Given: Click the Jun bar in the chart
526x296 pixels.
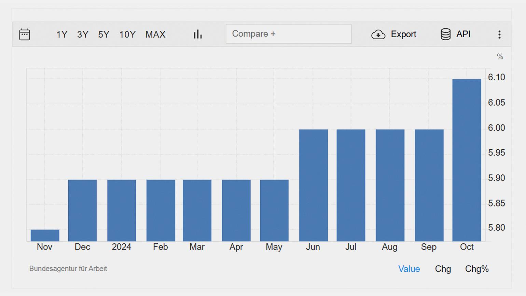Looking at the screenshot, I should [x=314, y=185].
